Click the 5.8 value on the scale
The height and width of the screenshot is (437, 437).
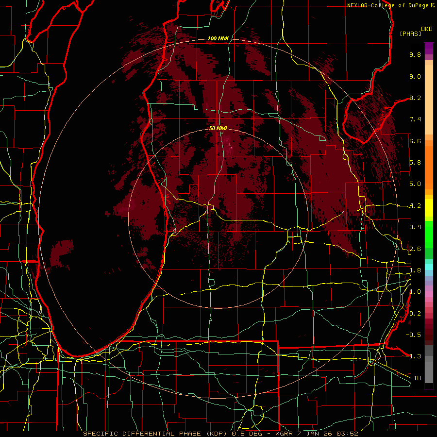click(x=415, y=163)
